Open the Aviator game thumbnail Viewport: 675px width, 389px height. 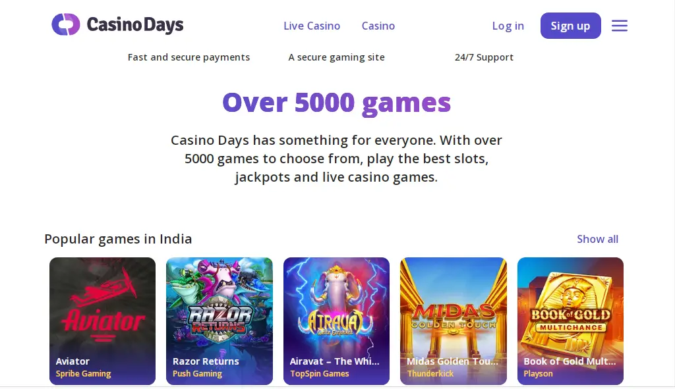[x=102, y=309]
